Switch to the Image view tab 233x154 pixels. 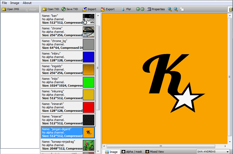pos(111,152)
